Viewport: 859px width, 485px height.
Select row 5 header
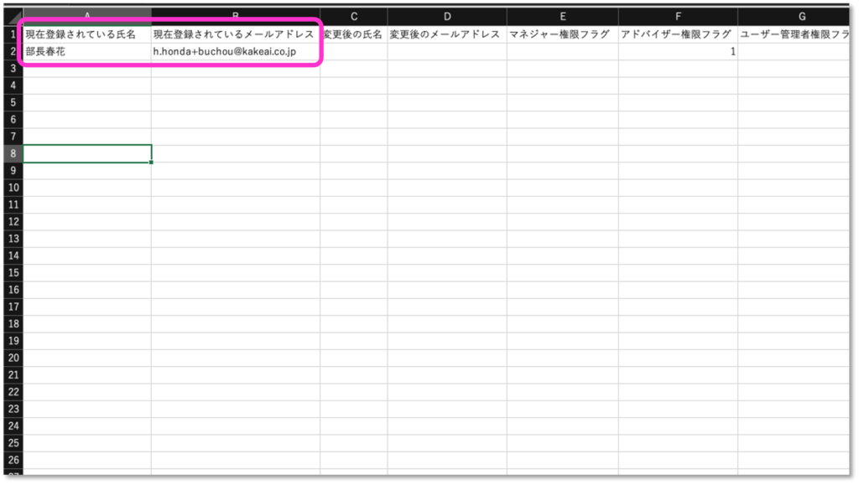(x=13, y=102)
